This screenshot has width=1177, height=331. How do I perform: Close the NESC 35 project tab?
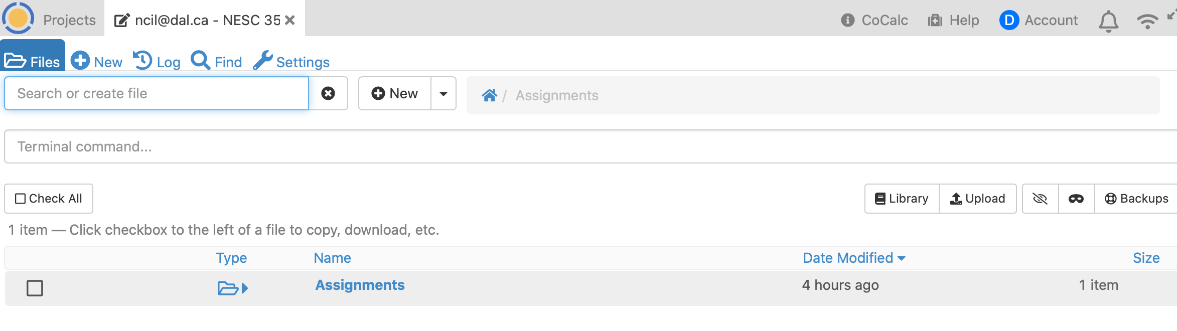[290, 20]
